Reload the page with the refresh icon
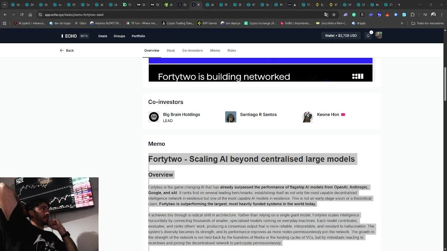The height and width of the screenshot is (251, 447). tap(22, 15)
